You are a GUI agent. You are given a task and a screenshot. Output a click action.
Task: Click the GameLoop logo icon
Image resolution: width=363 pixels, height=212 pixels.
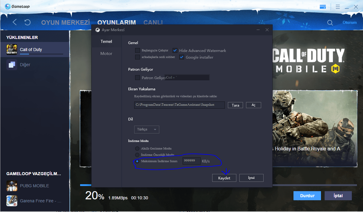click(x=8, y=6)
